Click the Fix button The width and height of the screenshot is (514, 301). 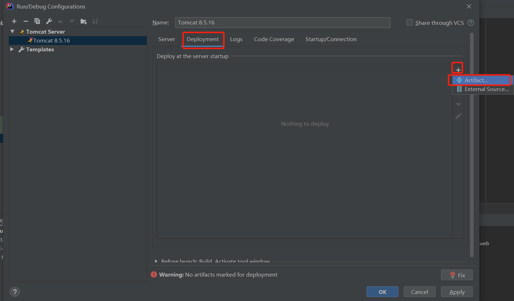click(457, 275)
